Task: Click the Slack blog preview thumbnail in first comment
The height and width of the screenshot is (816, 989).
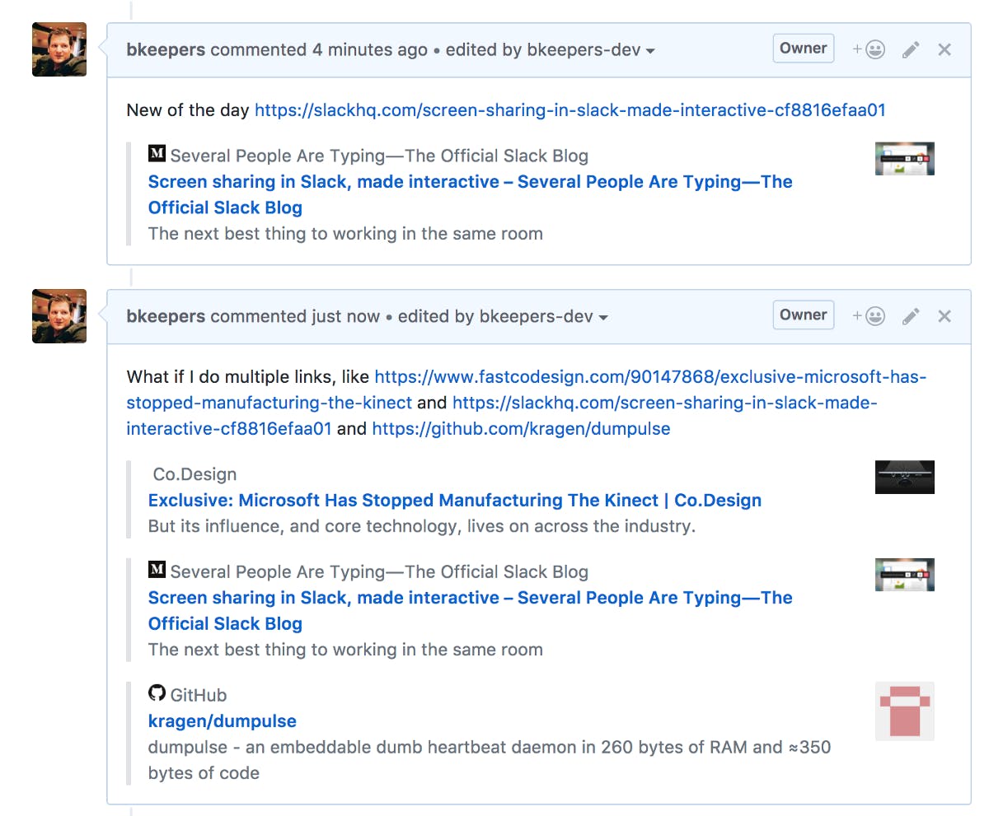Action: [x=904, y=158]
